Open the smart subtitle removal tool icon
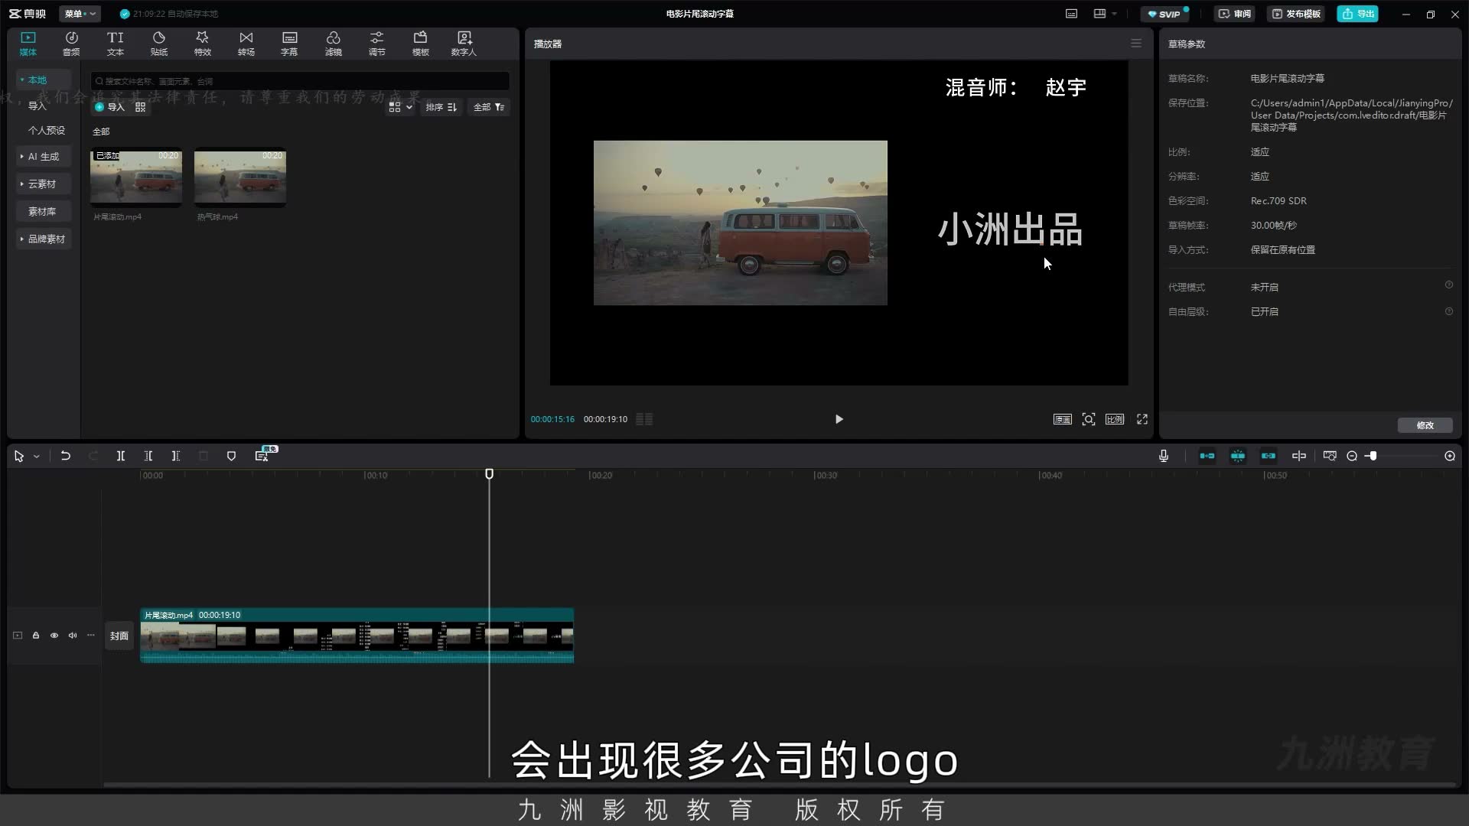This screenshot has height=826, width=1469. tap(262, 456)
